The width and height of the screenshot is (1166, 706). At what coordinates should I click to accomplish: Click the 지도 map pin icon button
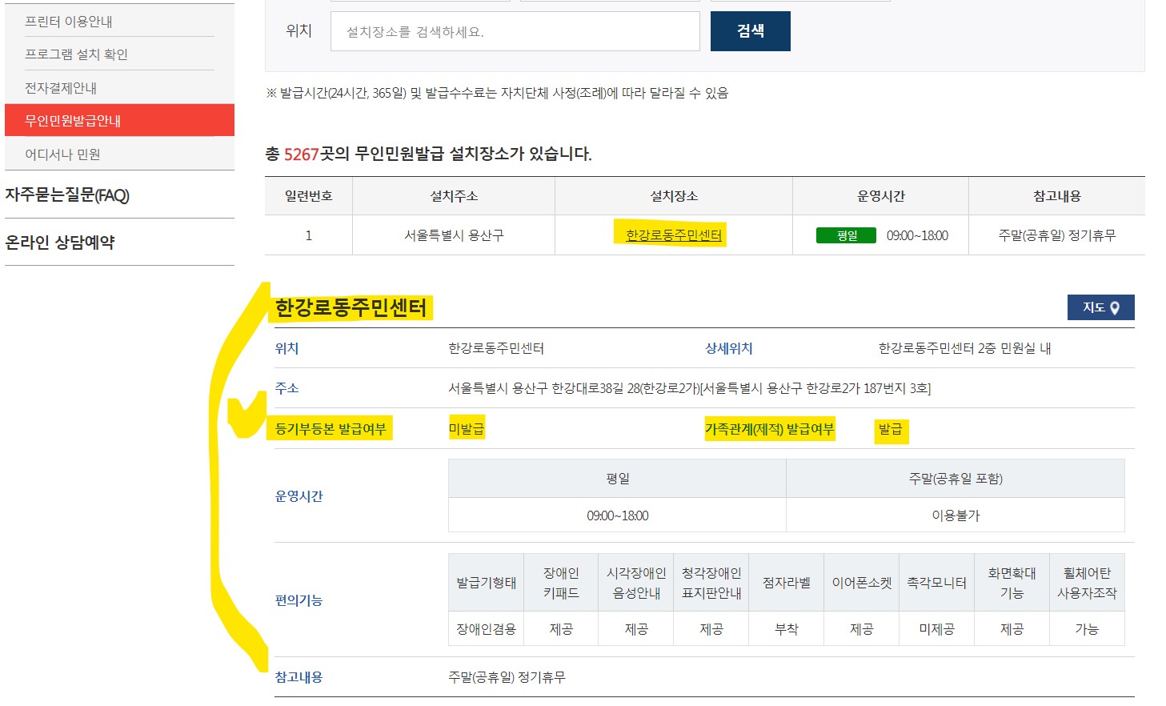pyautogui.click(x=1100, y=307)
